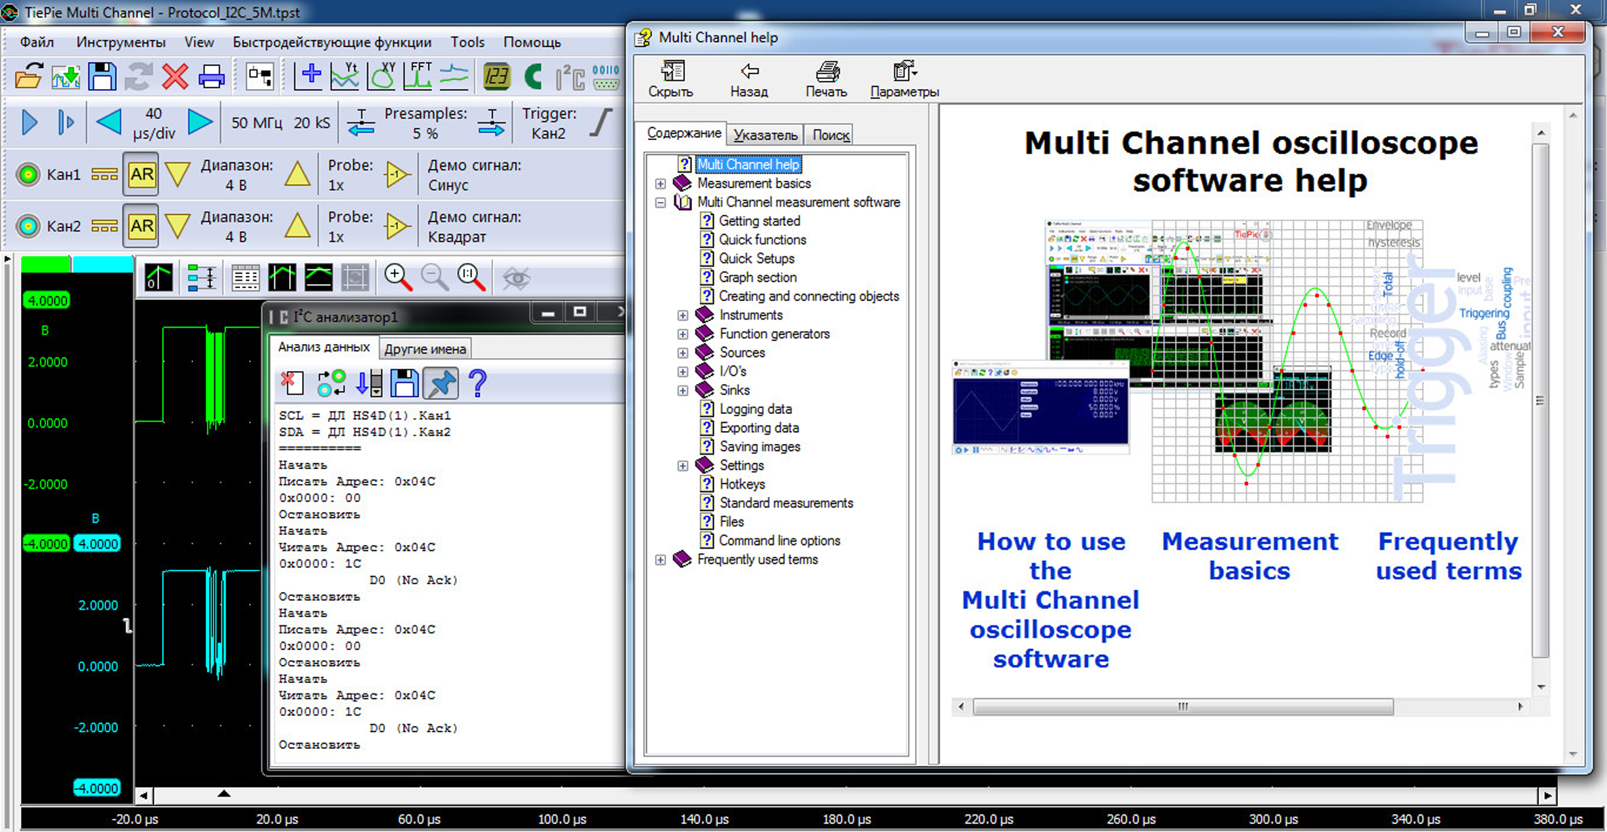The height and width of the screenshot is (832, 1607).
Task: Click the blue question mark analyzer help
Action: coord(478,384)
